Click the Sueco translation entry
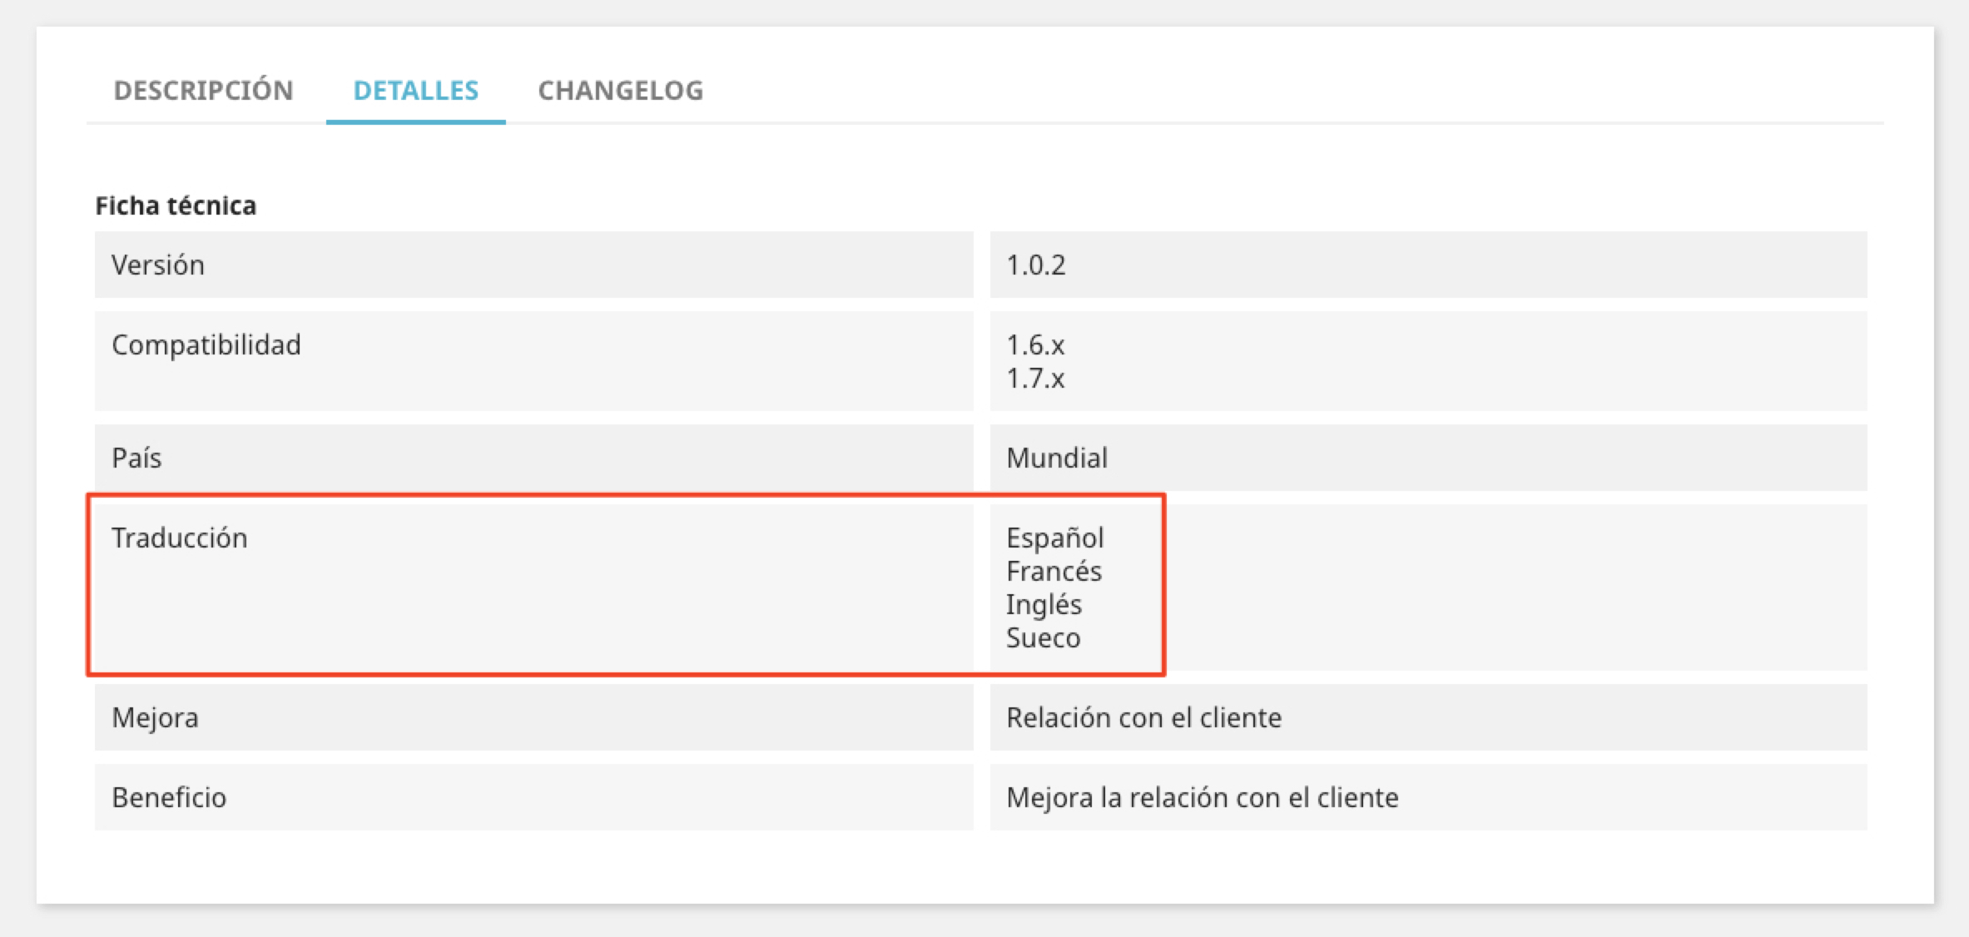This screenshot has height=937, width=1969. coord(1043,638)
